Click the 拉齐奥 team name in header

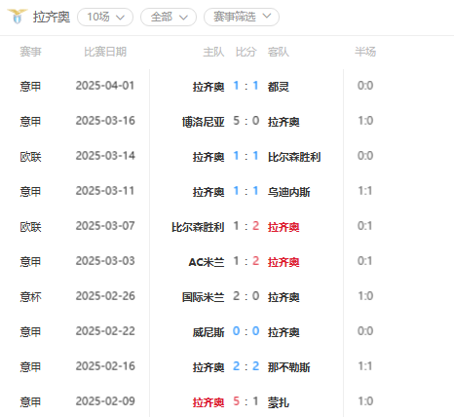click(x=52, y=17)
